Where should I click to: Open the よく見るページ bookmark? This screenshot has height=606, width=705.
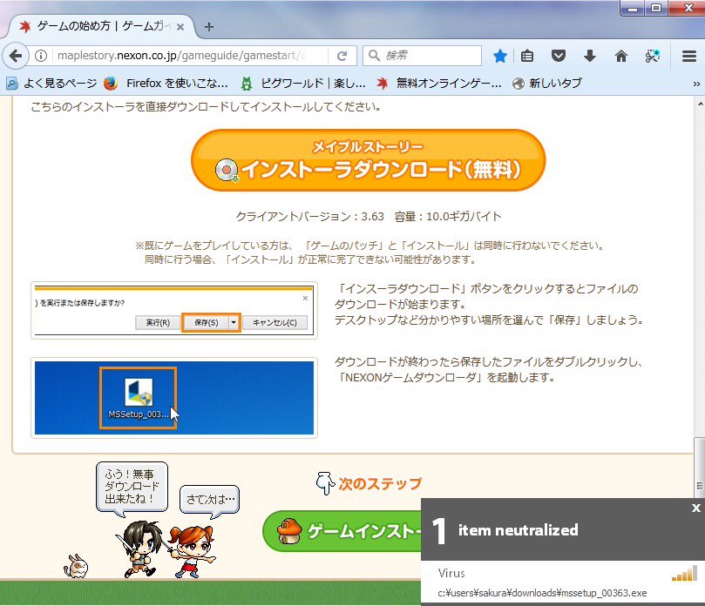[x=51, y=84]
